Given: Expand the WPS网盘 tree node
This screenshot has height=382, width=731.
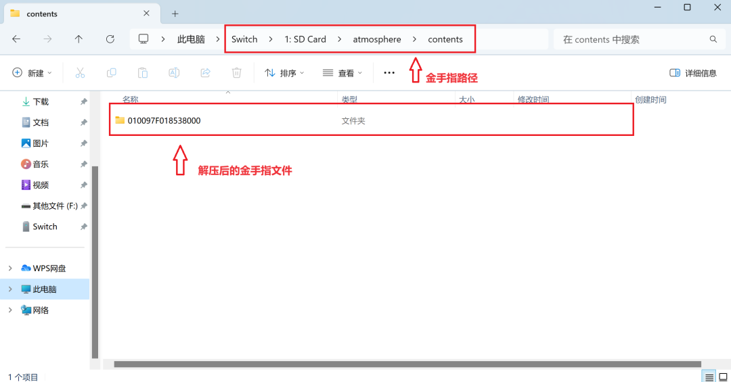Looking at the screenshot, I should 10,268.
